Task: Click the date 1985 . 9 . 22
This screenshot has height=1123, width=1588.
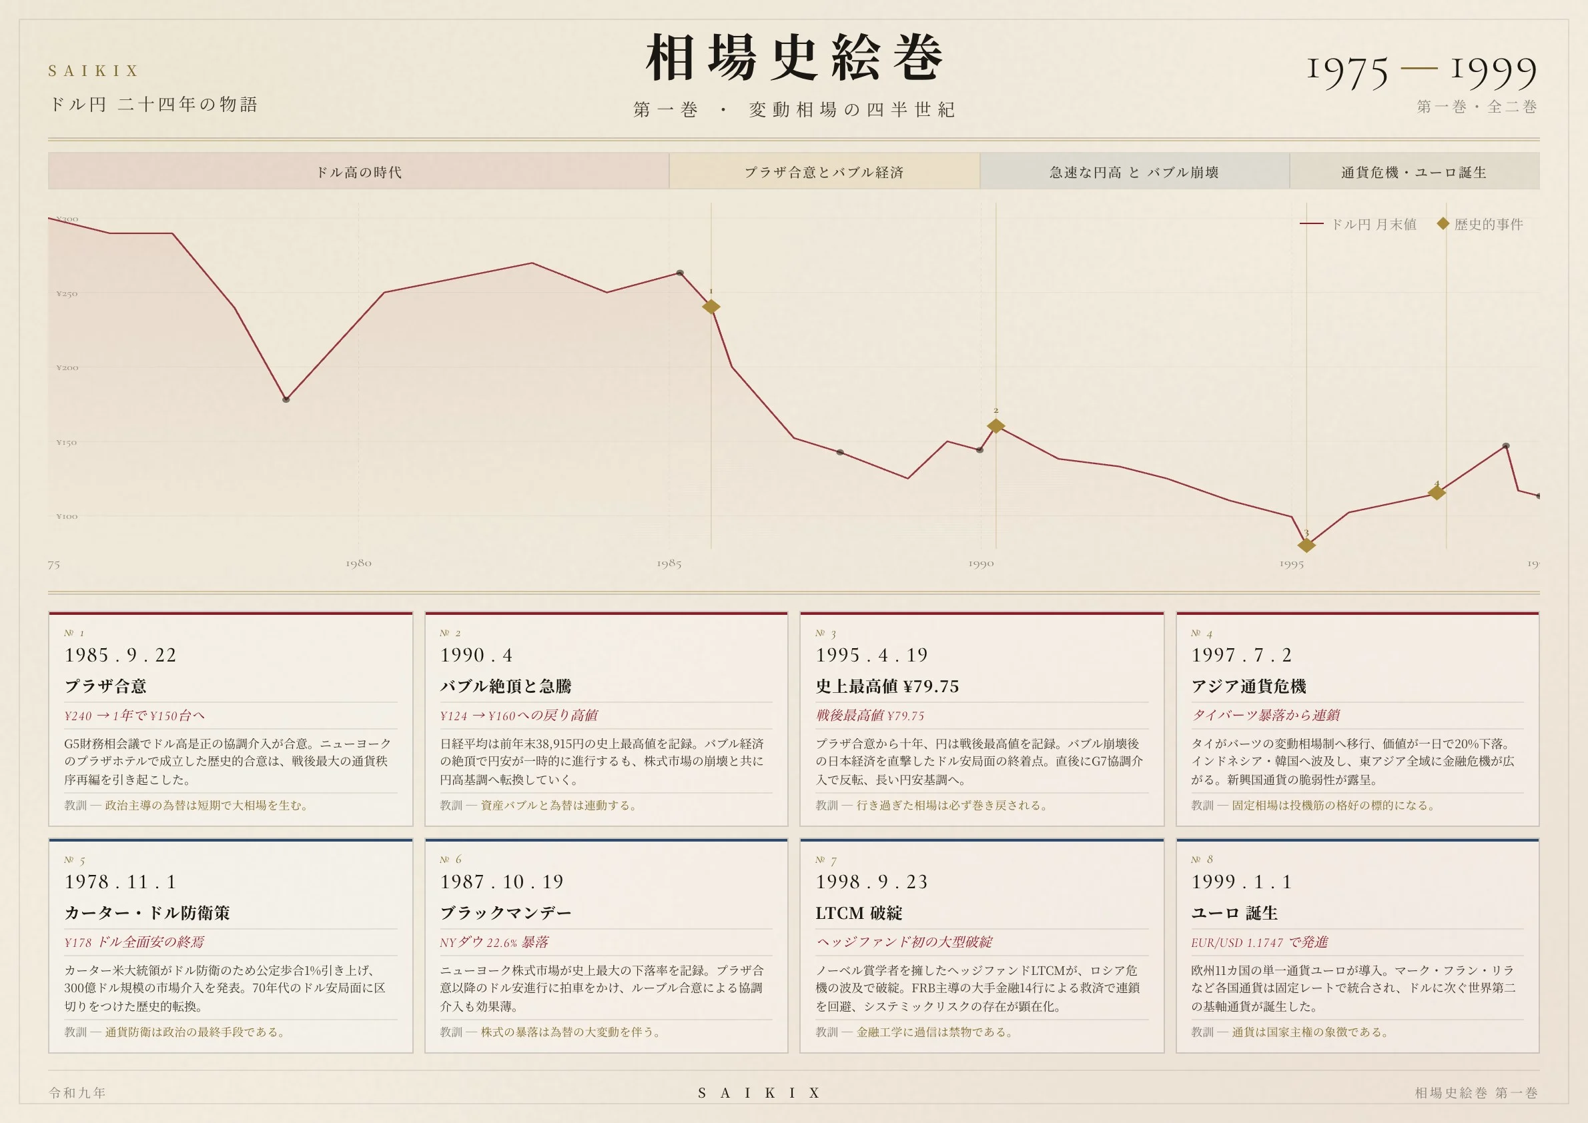Action: click(120, 655)
